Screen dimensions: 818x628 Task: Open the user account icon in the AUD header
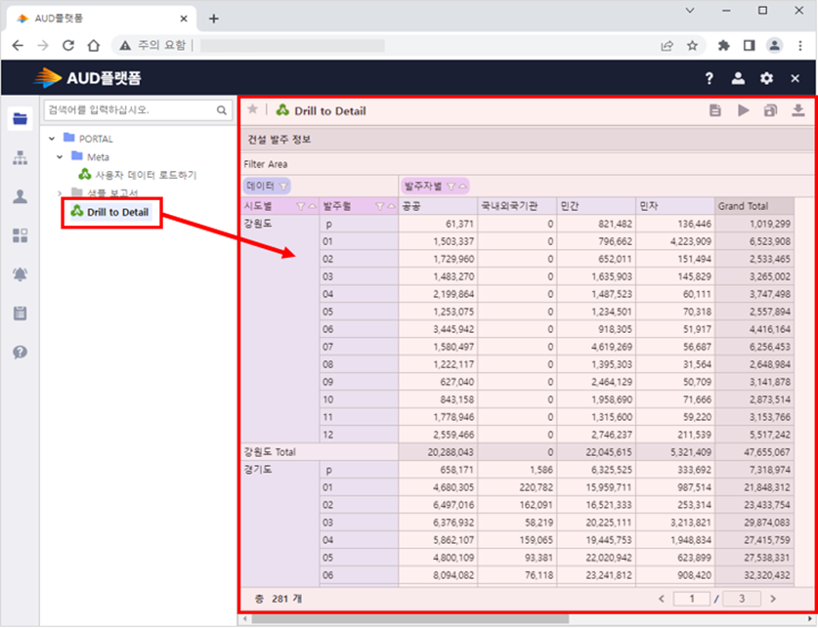[x=738, y=78]
